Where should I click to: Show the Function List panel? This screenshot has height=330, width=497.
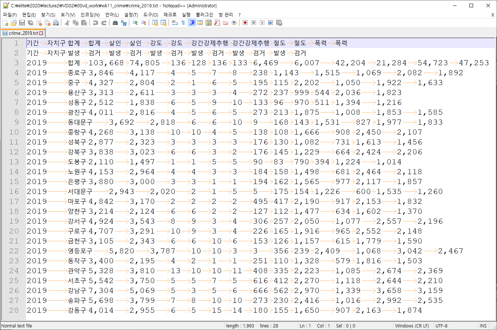click(217, 23)
